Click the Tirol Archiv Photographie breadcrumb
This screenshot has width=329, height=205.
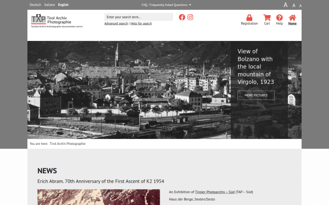[67, 144]
